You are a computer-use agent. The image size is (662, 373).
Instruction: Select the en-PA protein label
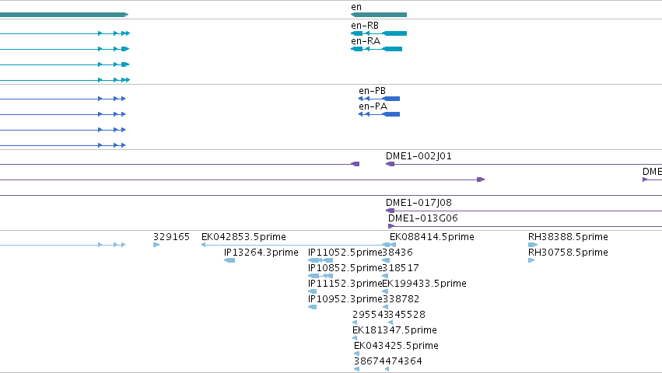373,106
